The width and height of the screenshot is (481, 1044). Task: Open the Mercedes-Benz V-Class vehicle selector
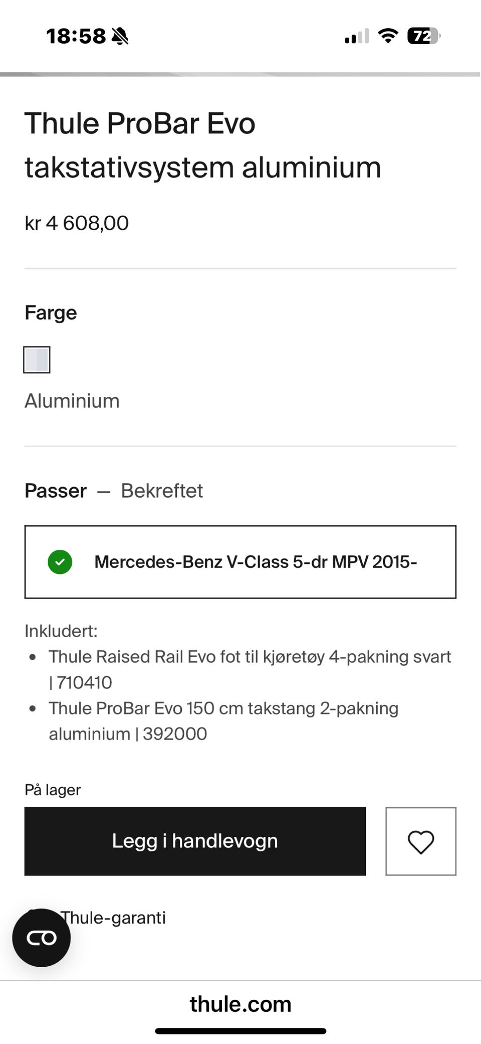[x=241, y=562]
